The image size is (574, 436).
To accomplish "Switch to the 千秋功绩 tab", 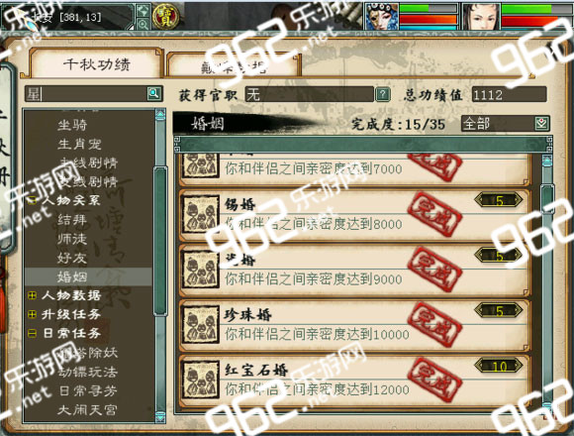I will tap(97, 63).
